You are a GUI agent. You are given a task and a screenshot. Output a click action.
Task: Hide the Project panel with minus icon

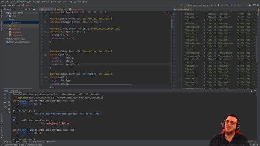pos(37,9)
